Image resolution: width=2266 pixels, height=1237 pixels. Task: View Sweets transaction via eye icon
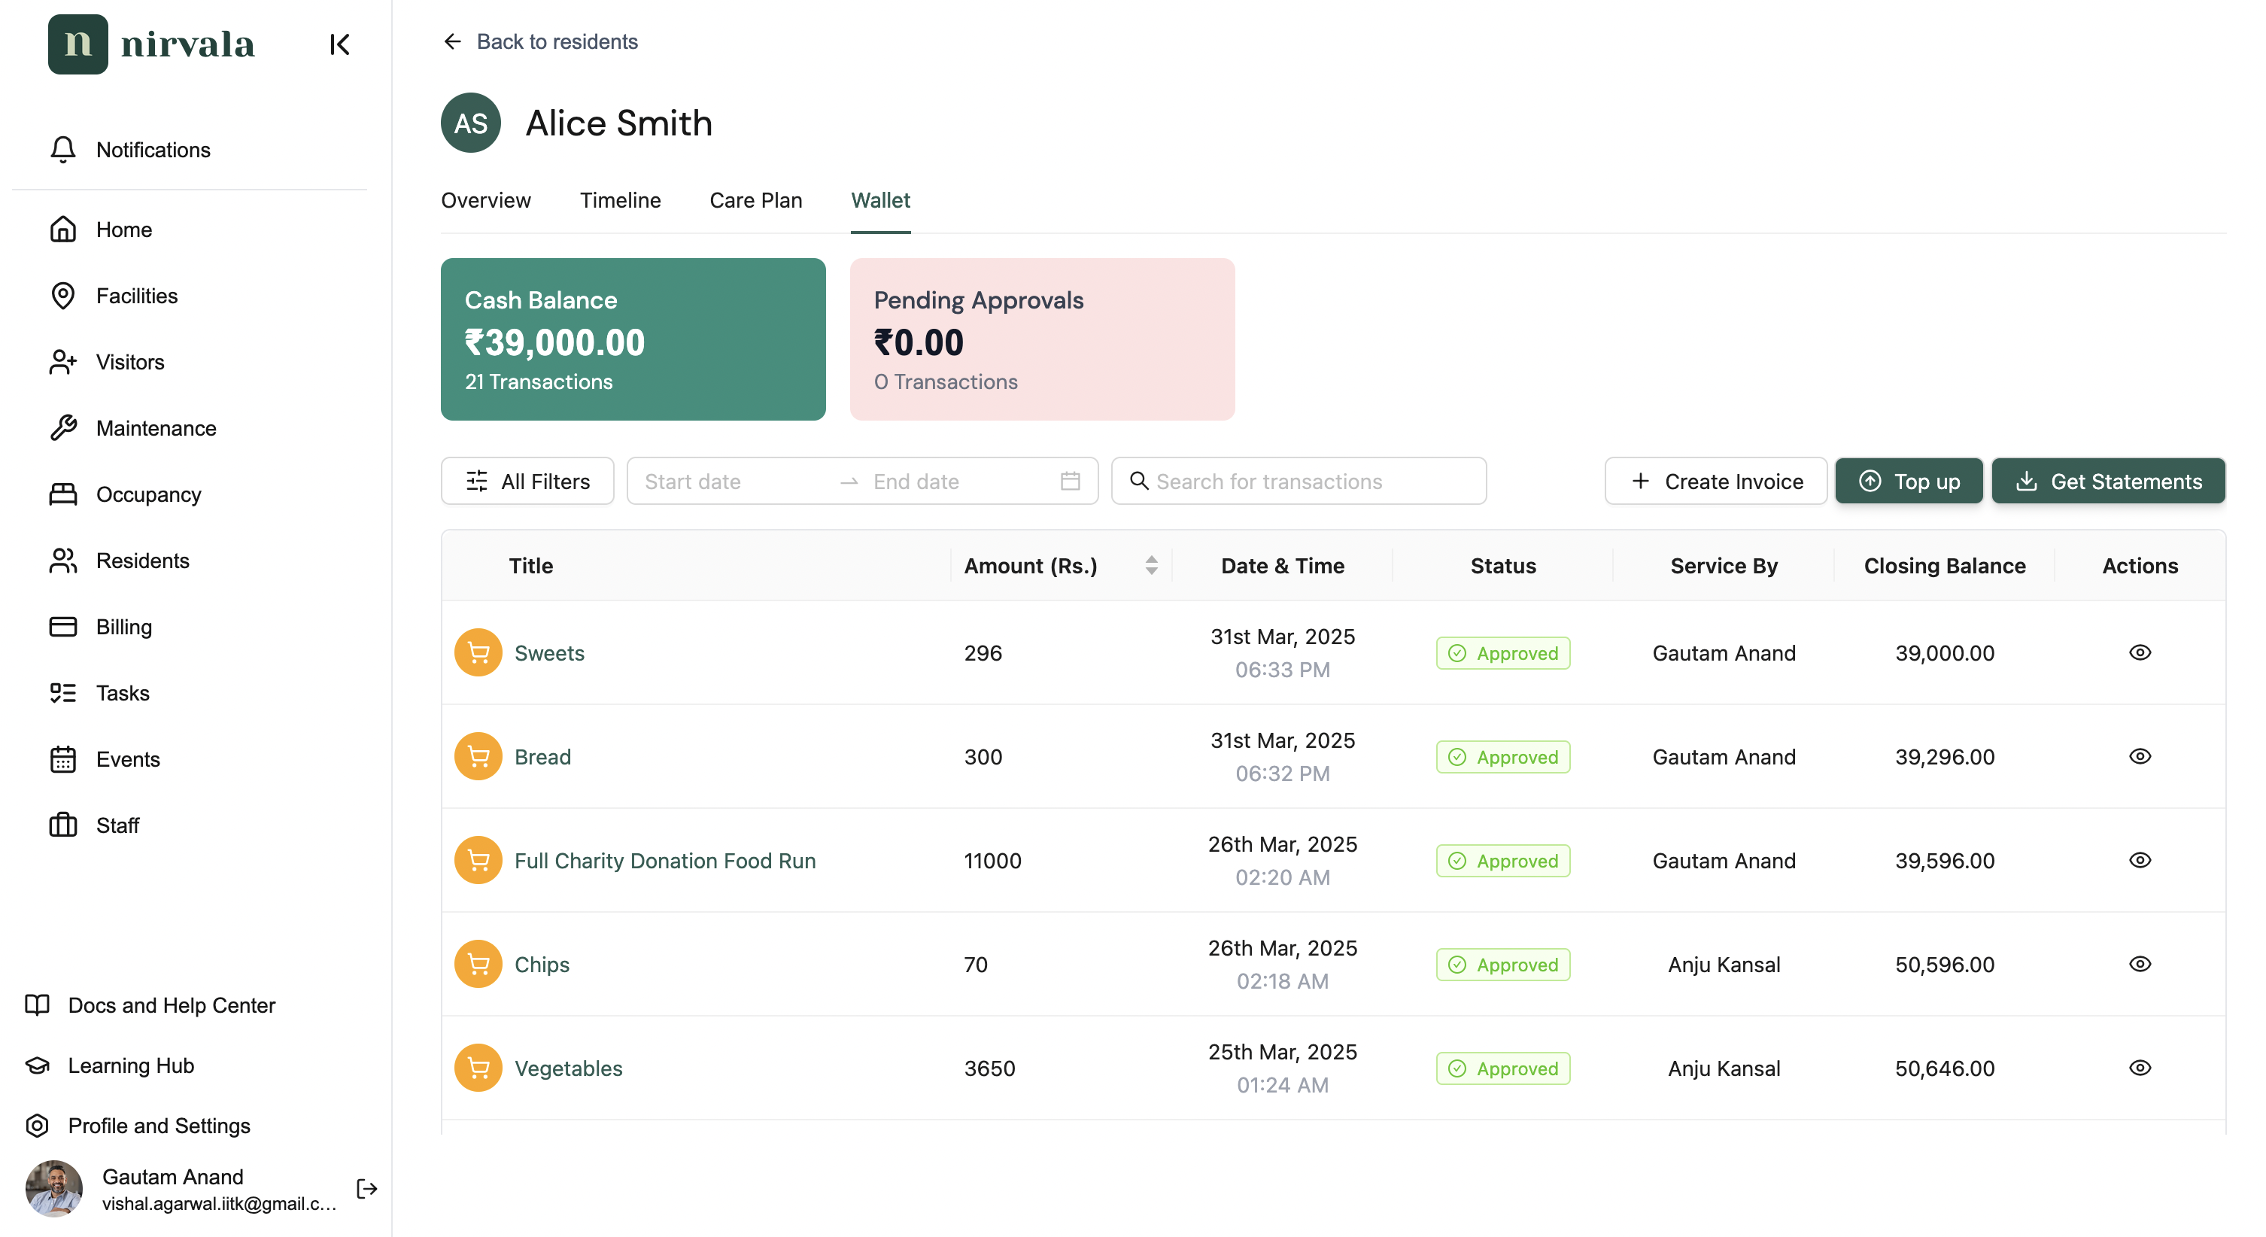pos(2140,653)
